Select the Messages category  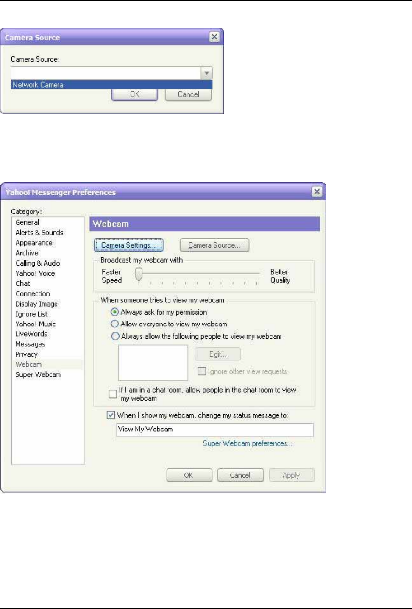[x=30, y=344]
